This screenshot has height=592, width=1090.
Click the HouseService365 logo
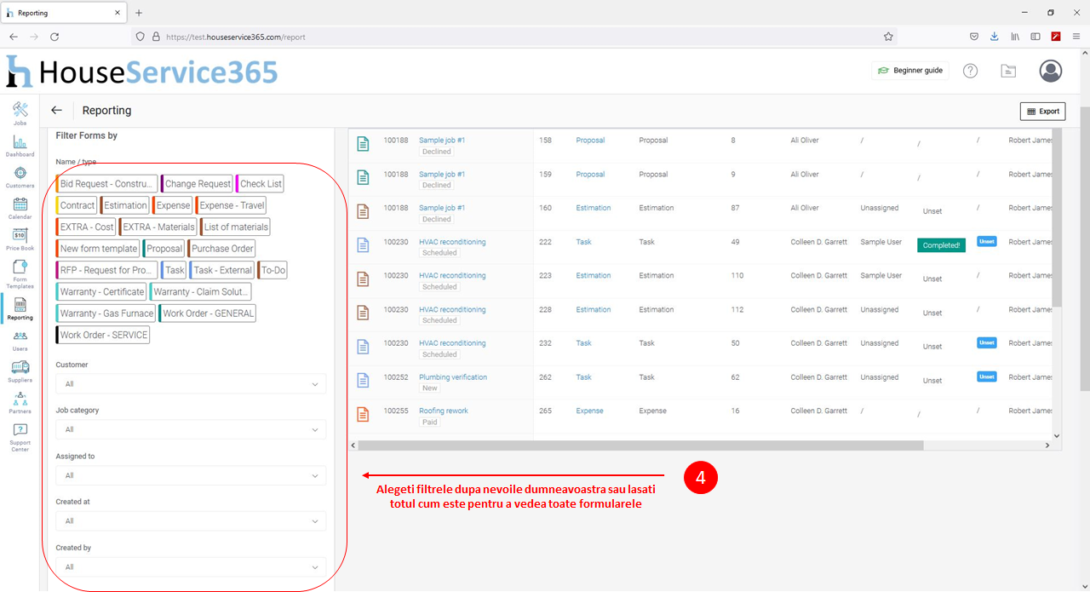(142, 72)
